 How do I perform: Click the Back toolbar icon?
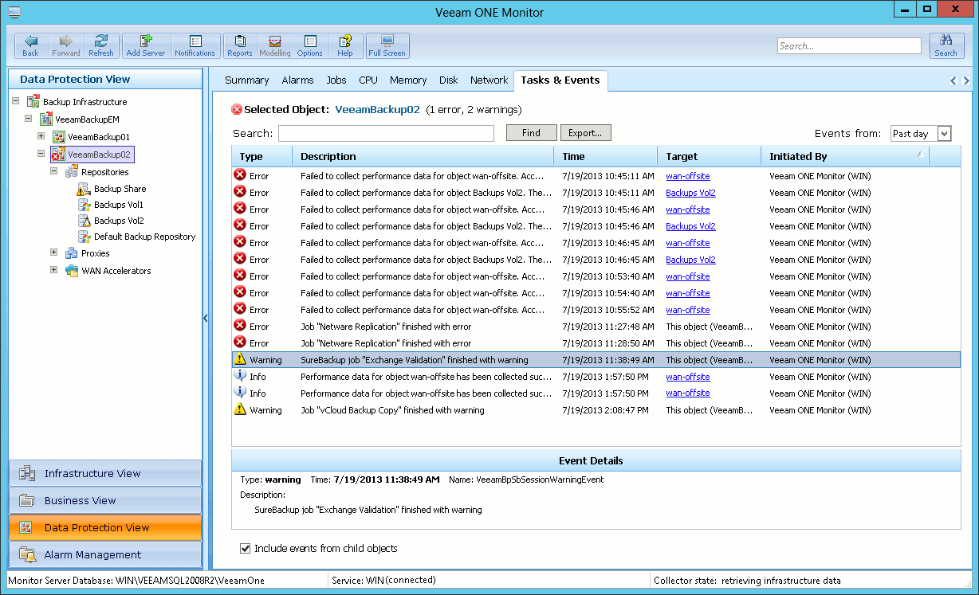(x=30, y=45)
